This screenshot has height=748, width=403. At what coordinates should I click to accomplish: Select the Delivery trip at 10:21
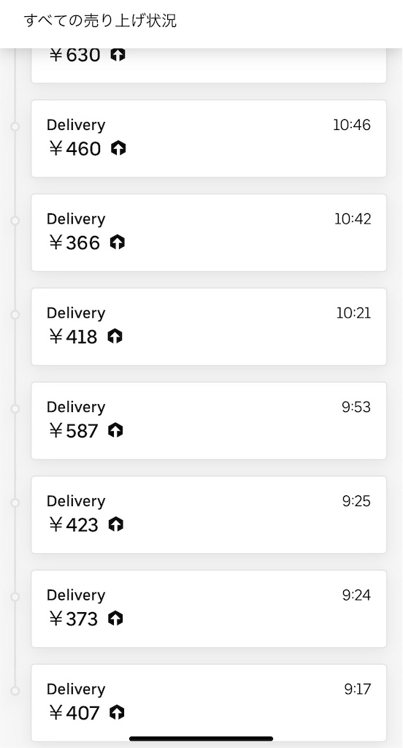tap(209, 327)
